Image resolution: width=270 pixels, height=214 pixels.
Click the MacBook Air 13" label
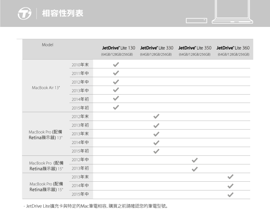(46, 88)
